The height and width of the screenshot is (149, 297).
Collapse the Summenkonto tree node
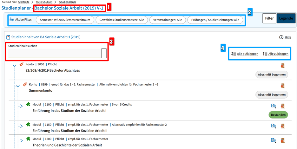tap(18, 86)
